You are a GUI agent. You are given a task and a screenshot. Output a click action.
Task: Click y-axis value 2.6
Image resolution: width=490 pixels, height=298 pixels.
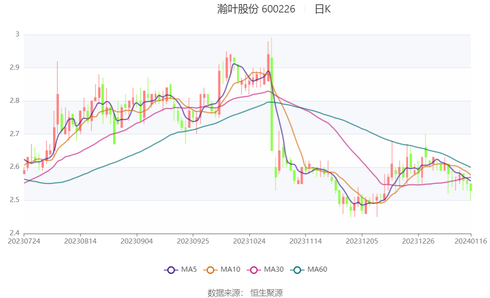(14, 167)
